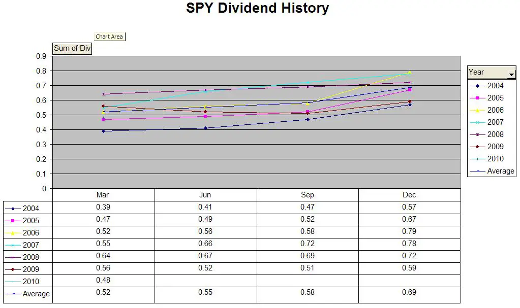520x308 pixels.
Task: Select the 2007 entry in the Year legend
Action: point(486,122)
